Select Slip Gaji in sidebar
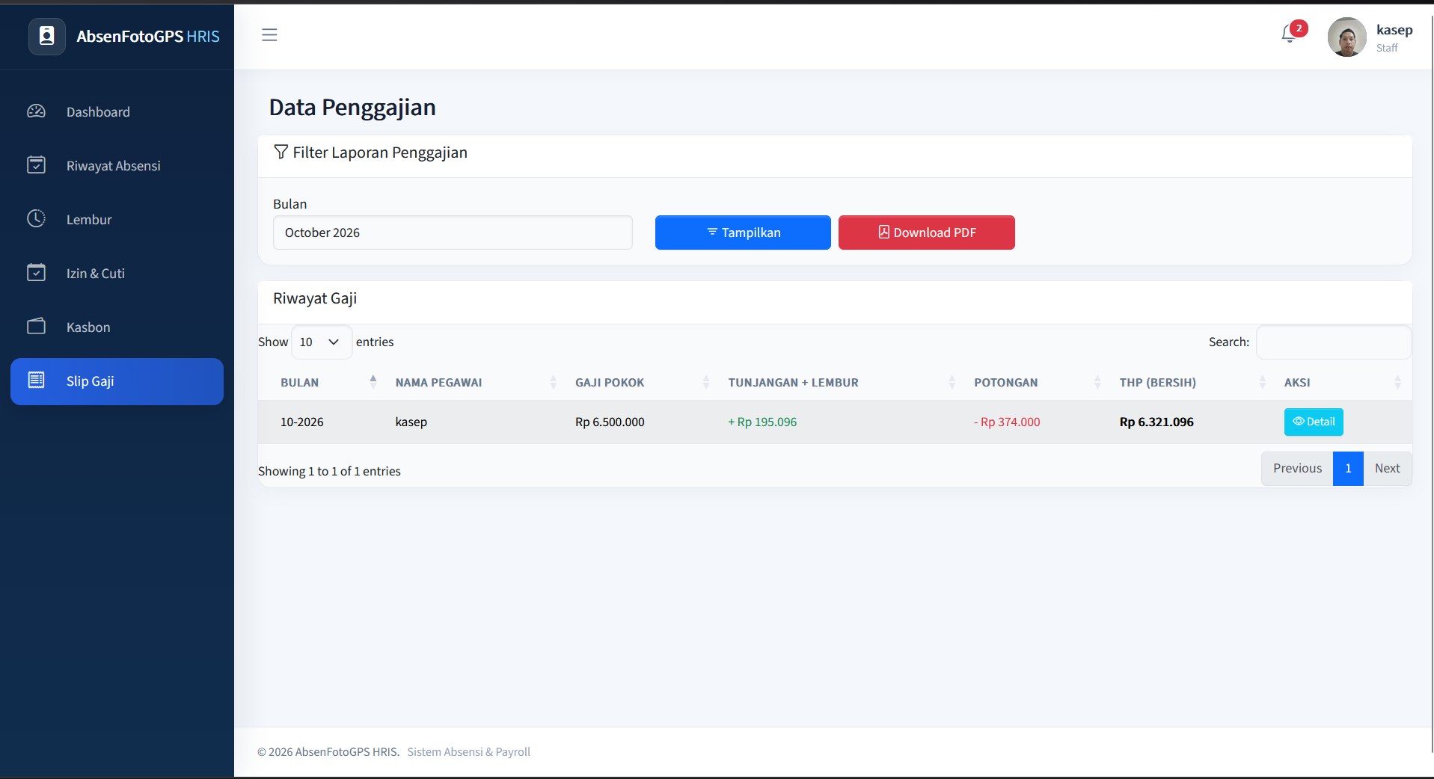 coord(117,381)
